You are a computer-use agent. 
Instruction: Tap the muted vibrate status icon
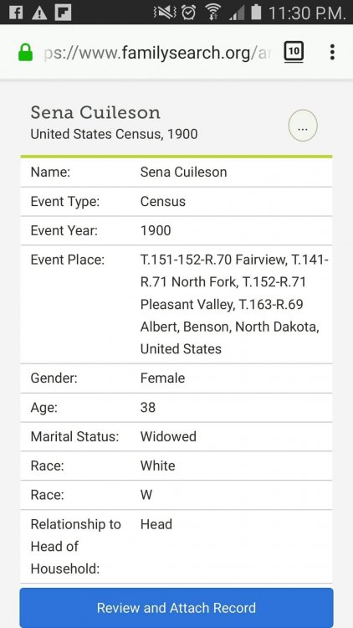point(165,13)
